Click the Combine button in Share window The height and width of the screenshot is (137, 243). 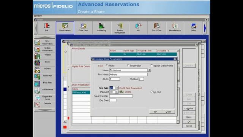tap(189, 108)
